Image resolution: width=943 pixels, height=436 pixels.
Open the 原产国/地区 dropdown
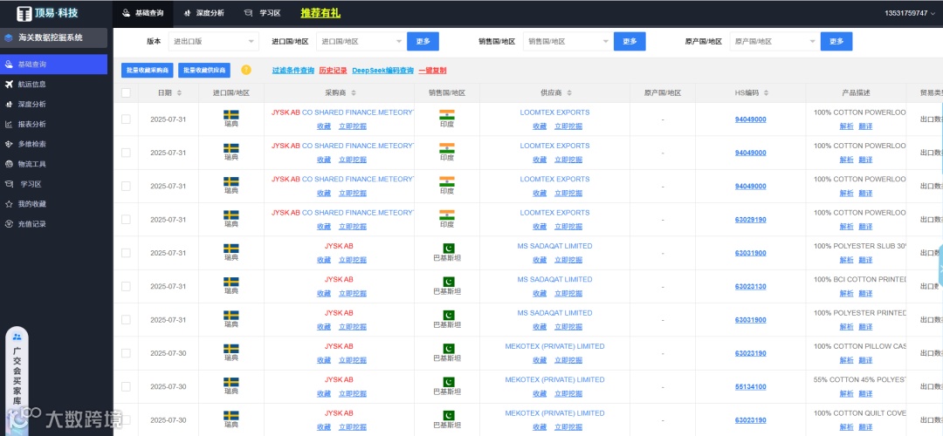pyautogui.click(x=774, y=42)
